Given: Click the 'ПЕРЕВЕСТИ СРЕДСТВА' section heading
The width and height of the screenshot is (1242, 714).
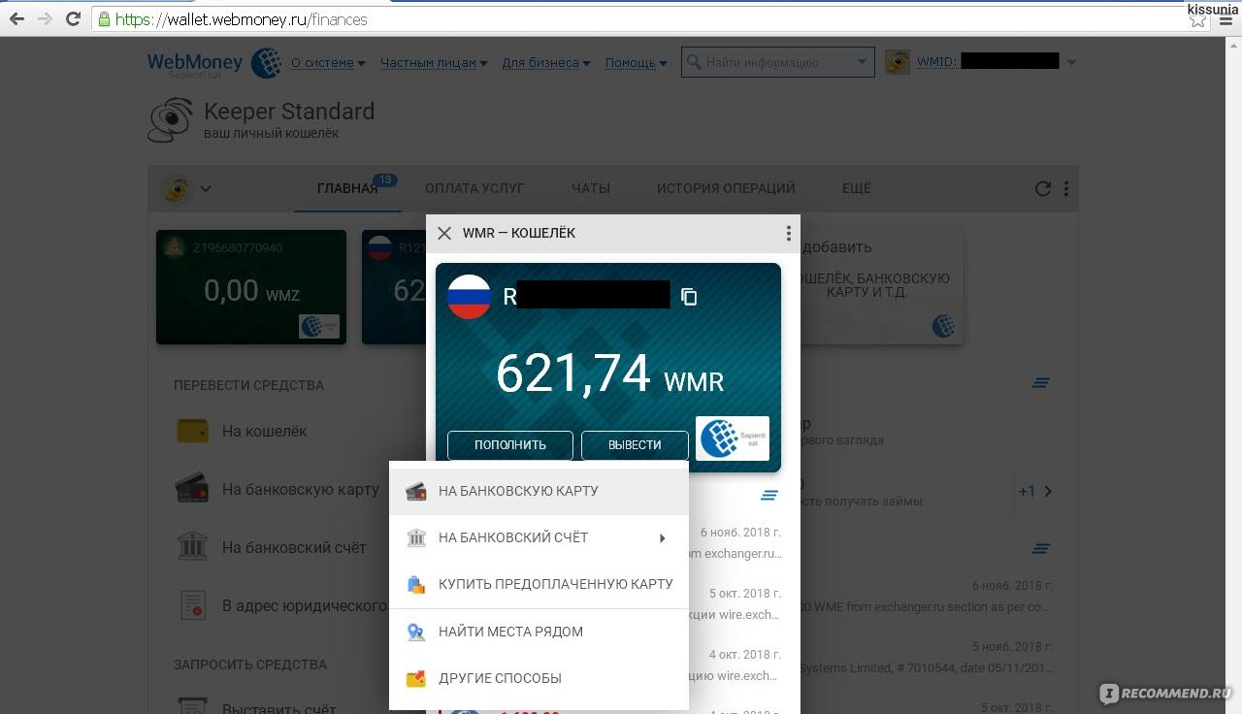Looking at the screenshot, I should [x=248, y=385].
